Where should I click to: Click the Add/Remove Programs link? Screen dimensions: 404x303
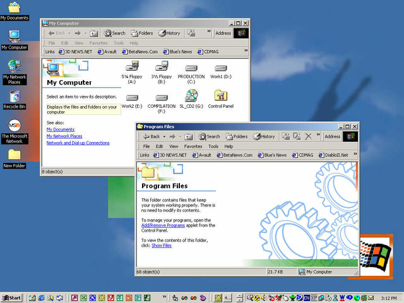(x=163, y=225)
